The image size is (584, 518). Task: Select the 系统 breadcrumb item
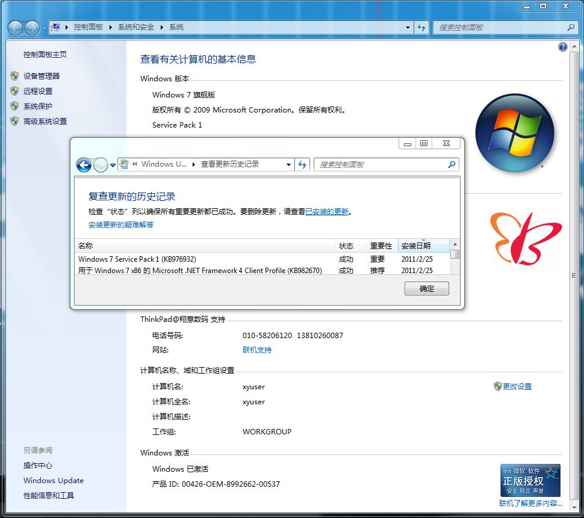coord(176,27)
